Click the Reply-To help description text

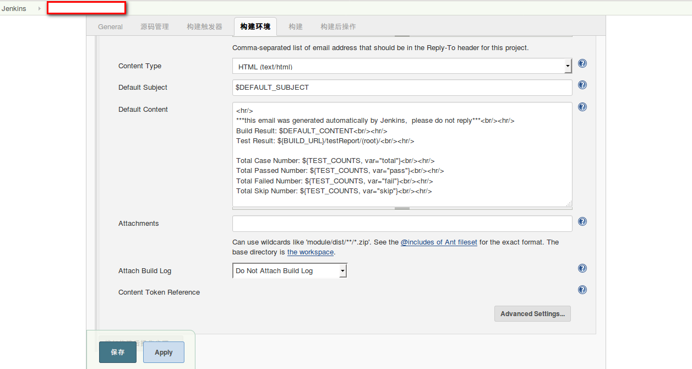[x=380, y=48]
